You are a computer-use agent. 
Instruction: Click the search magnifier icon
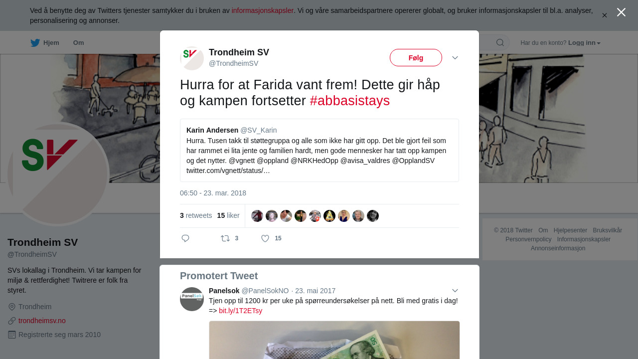[x=500, y=43]
